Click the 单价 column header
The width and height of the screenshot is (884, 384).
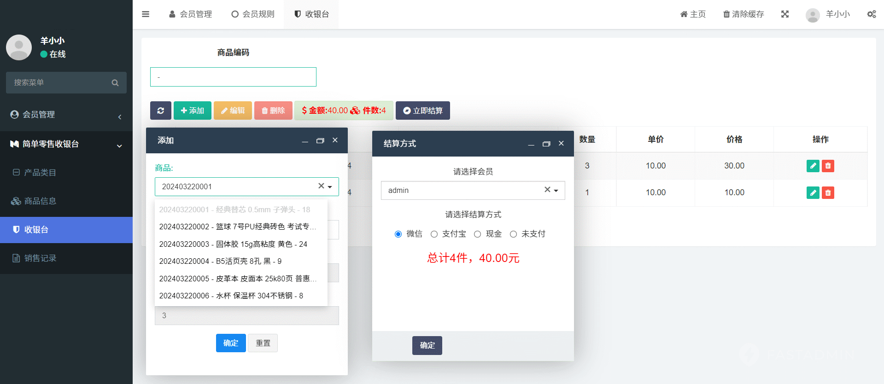[656, 140]
